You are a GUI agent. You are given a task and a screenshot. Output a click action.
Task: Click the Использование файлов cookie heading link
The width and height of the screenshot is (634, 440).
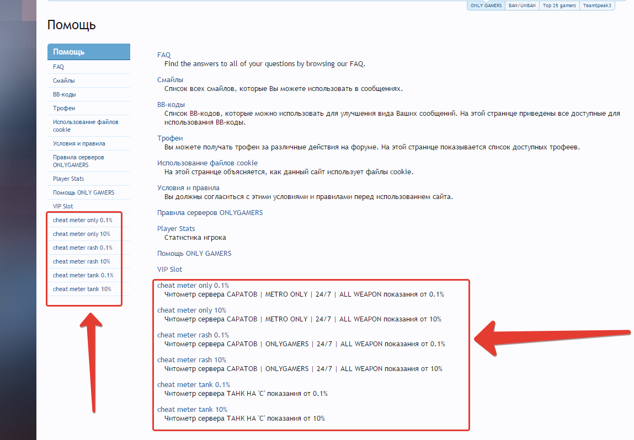(207, 163)
